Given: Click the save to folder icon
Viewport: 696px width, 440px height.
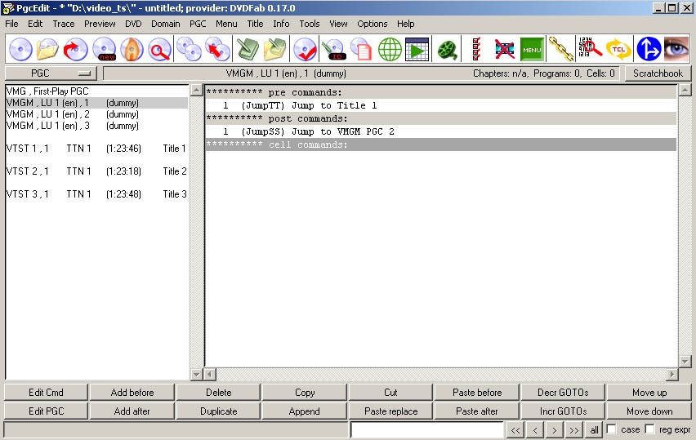Looking at the screenshot, I should (x=274, y=49).
